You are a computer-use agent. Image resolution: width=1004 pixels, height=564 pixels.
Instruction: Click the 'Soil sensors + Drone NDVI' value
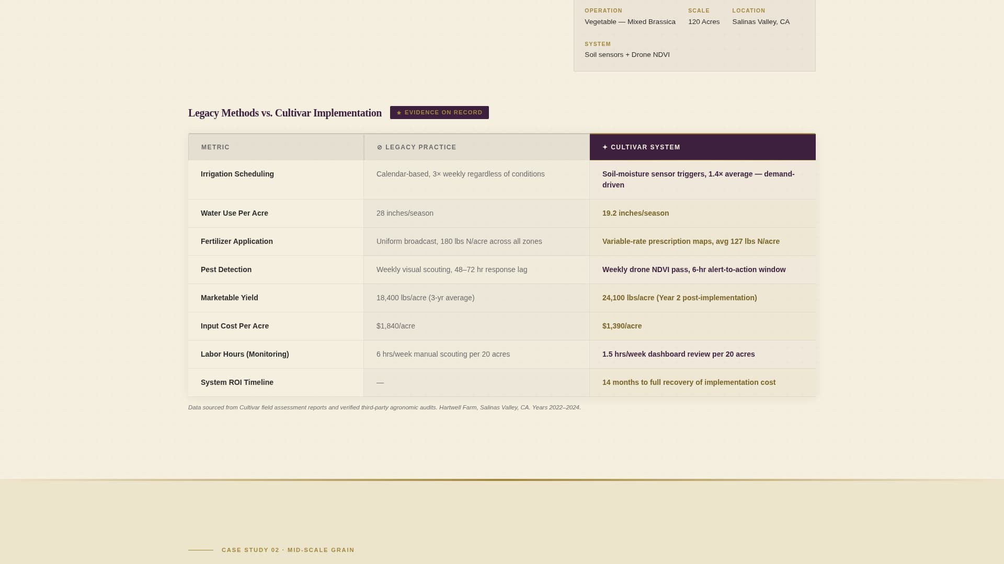tap(627, 55)
